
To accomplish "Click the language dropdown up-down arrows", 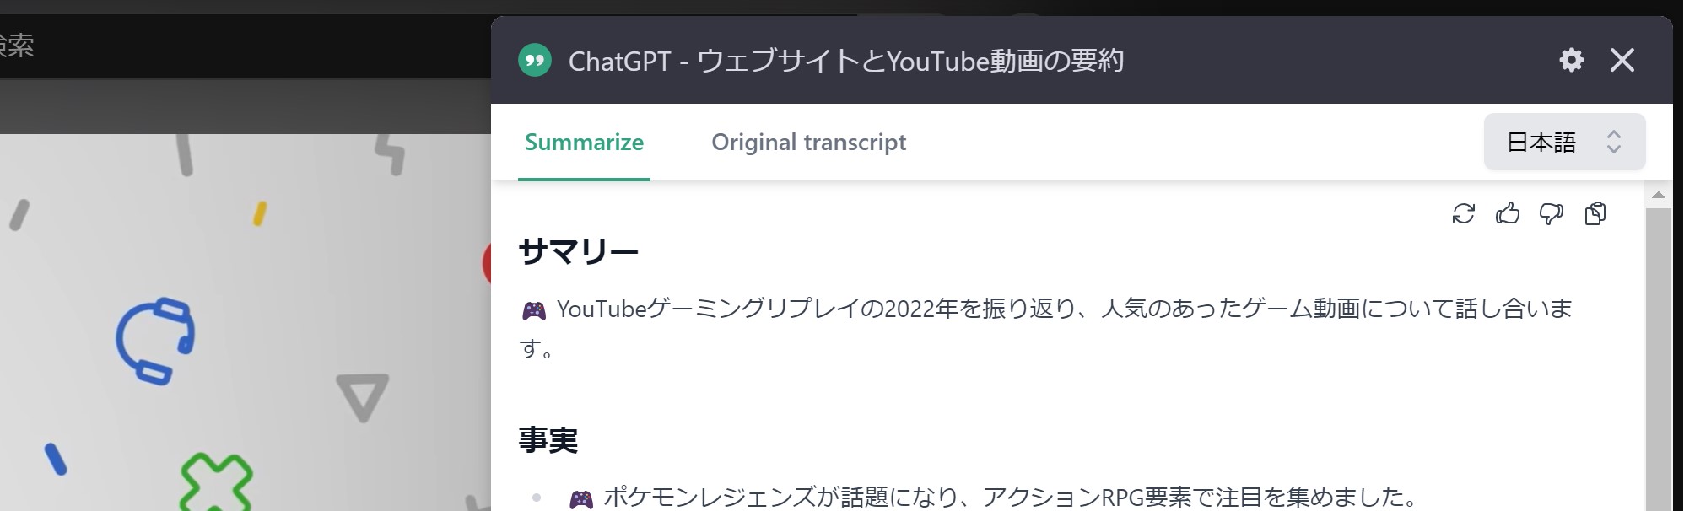I will click(1614, 142).
